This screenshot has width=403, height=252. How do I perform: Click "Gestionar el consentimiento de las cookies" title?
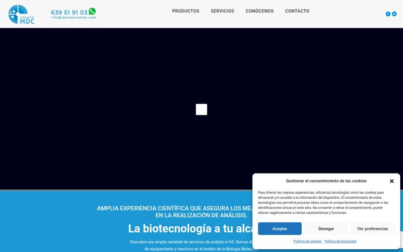pos(326,181)
